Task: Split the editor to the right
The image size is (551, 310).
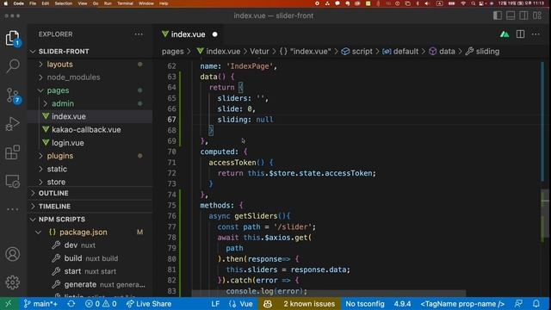Action: [520, 34]
